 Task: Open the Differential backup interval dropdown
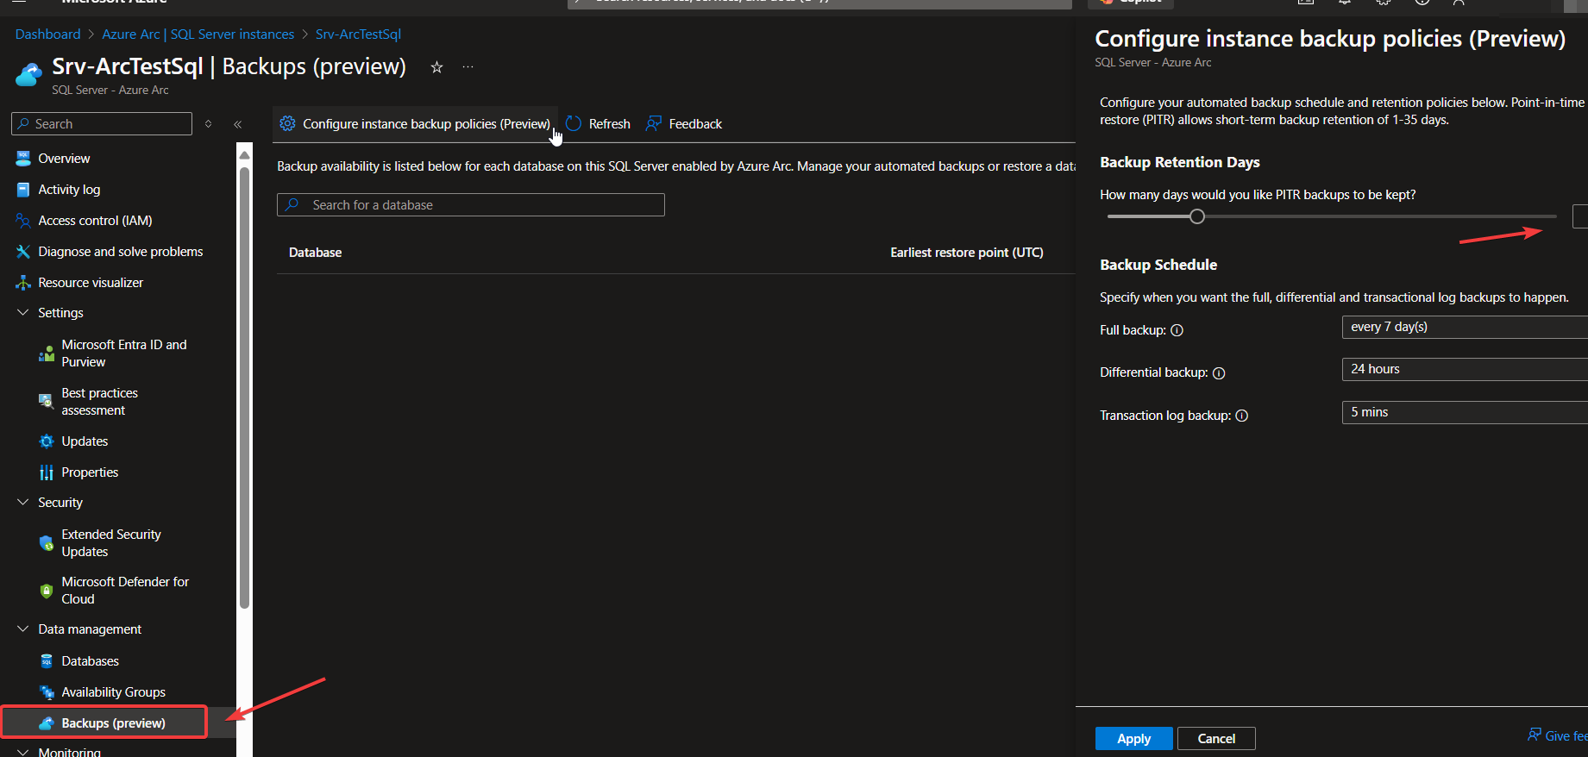click(x=1464, y=369)
